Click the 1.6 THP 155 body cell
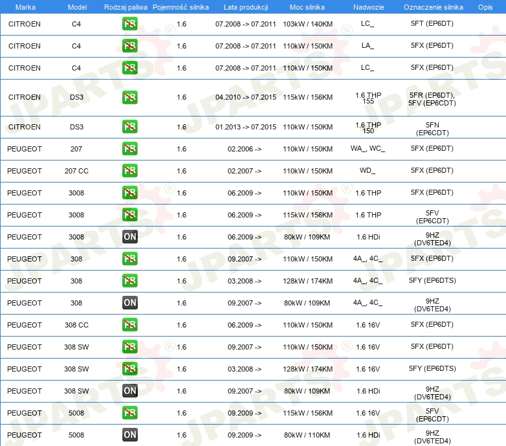 point(368,98)
